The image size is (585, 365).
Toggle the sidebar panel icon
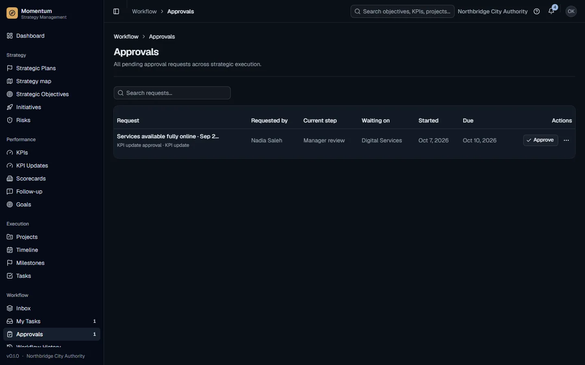coord(116,11)
